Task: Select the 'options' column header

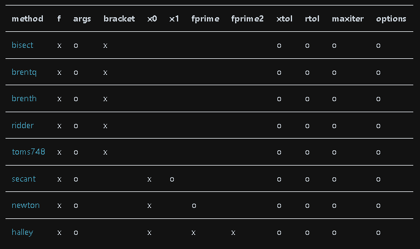Action: (391, 18)
